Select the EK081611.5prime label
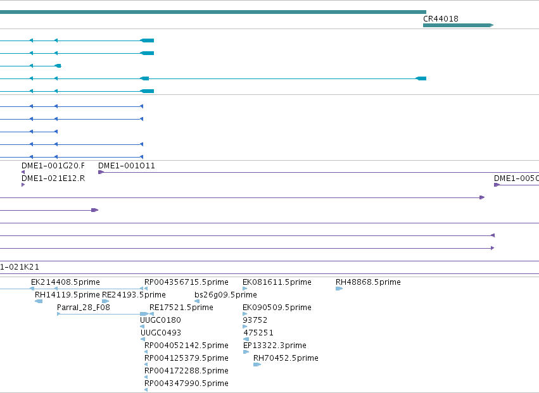 click(277, 282)
